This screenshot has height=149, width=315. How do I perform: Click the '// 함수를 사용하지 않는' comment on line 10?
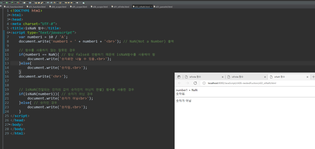pyautogui.click(x=47, y=50)
